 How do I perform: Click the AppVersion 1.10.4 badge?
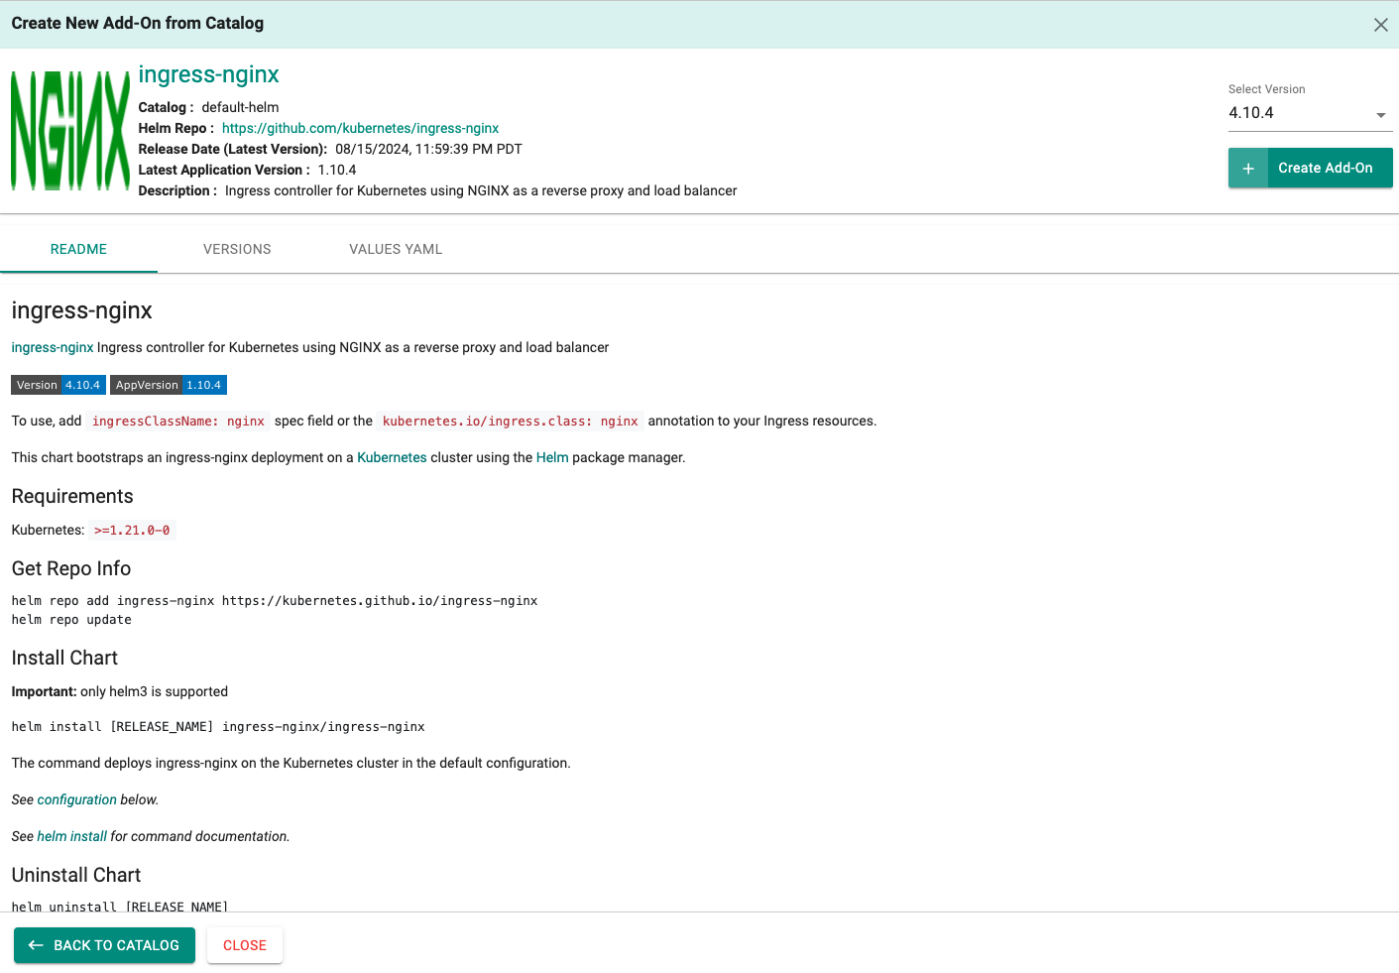(169, 385)
